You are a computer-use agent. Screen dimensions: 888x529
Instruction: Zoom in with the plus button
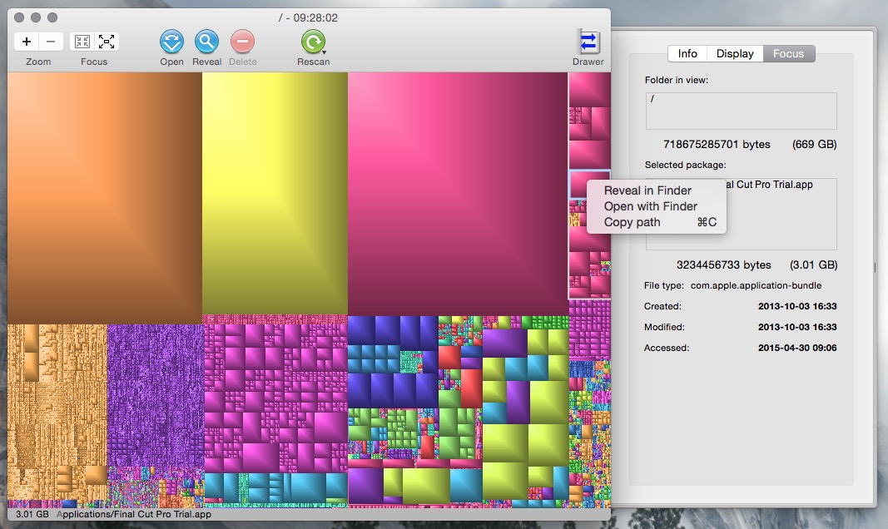pos(27,42)
